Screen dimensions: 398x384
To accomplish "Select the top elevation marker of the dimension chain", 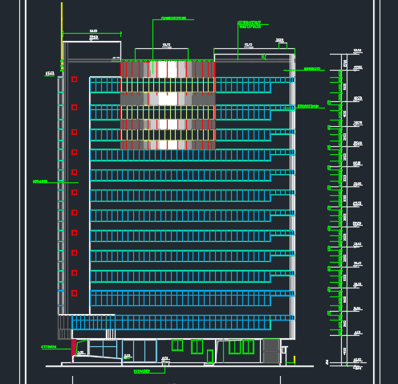I will coord(357,51).
